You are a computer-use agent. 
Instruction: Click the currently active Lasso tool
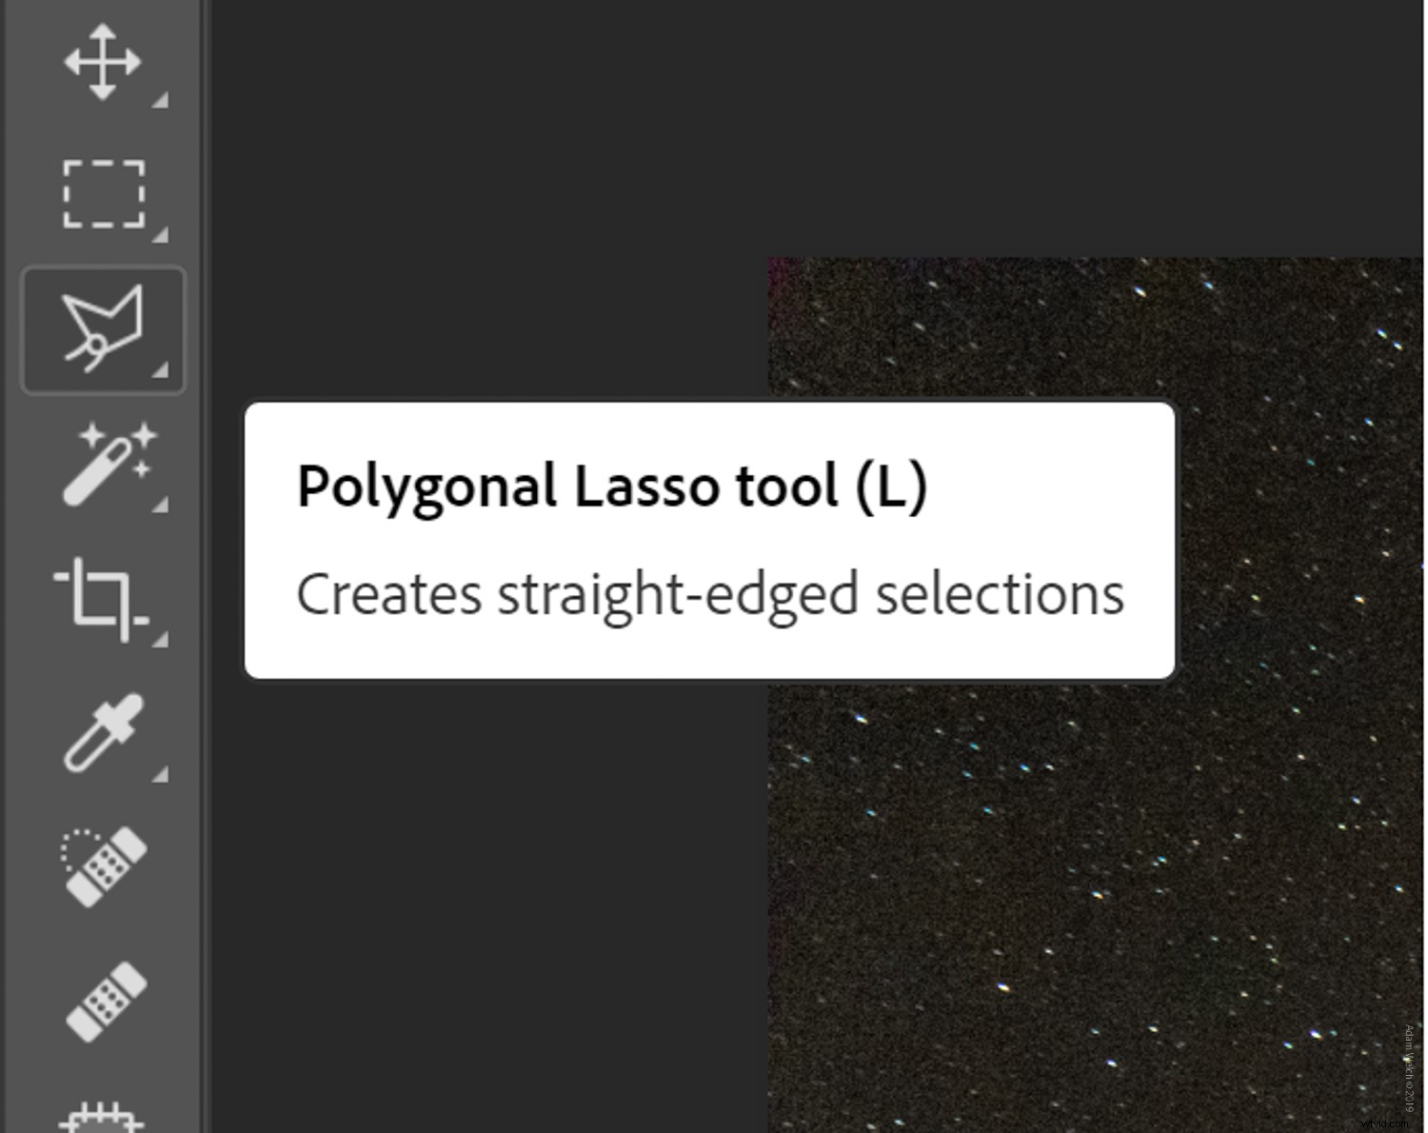(x=103, y=327)
